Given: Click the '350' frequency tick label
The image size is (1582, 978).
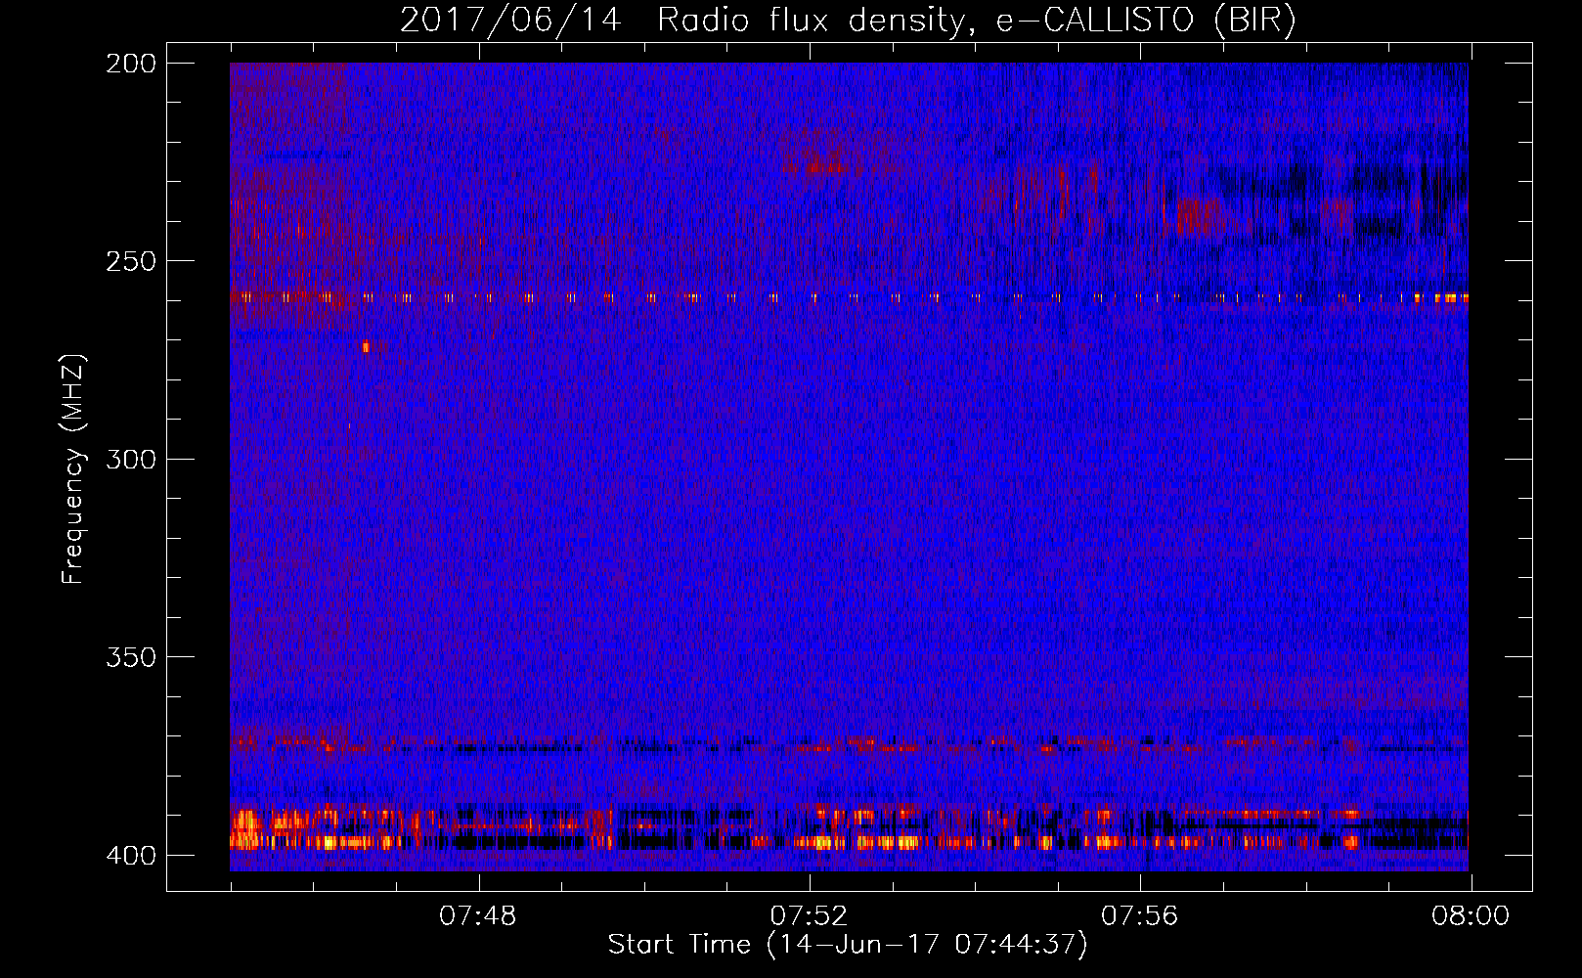Looking at the screenshot, I should pos(131,657).
